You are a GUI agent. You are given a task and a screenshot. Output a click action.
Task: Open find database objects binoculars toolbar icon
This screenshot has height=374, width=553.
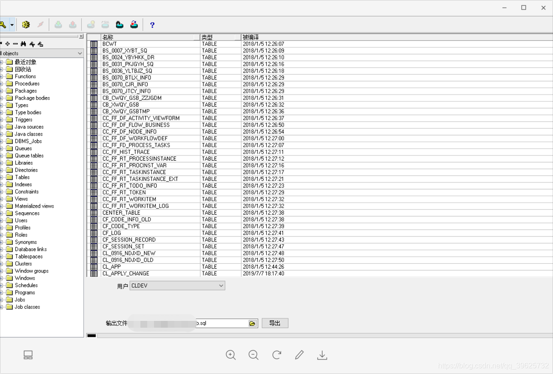[120, 25]
